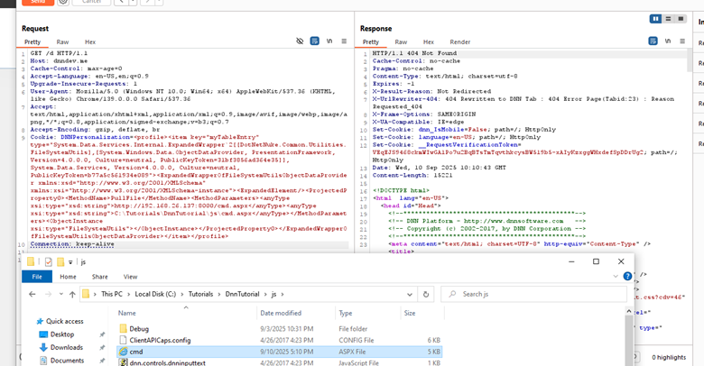The width and height of the screenshot is (704, 366).
Task: Expand the Explorer ribbon chevron
Action: [x=616, y=276]
